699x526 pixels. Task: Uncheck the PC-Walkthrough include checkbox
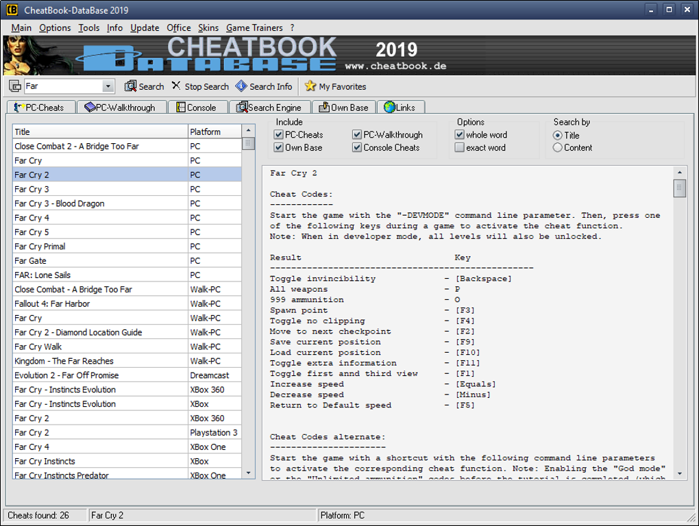pyautogui.click(x=357, y=134)
